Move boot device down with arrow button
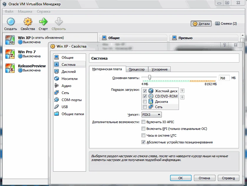 point(182,97)
